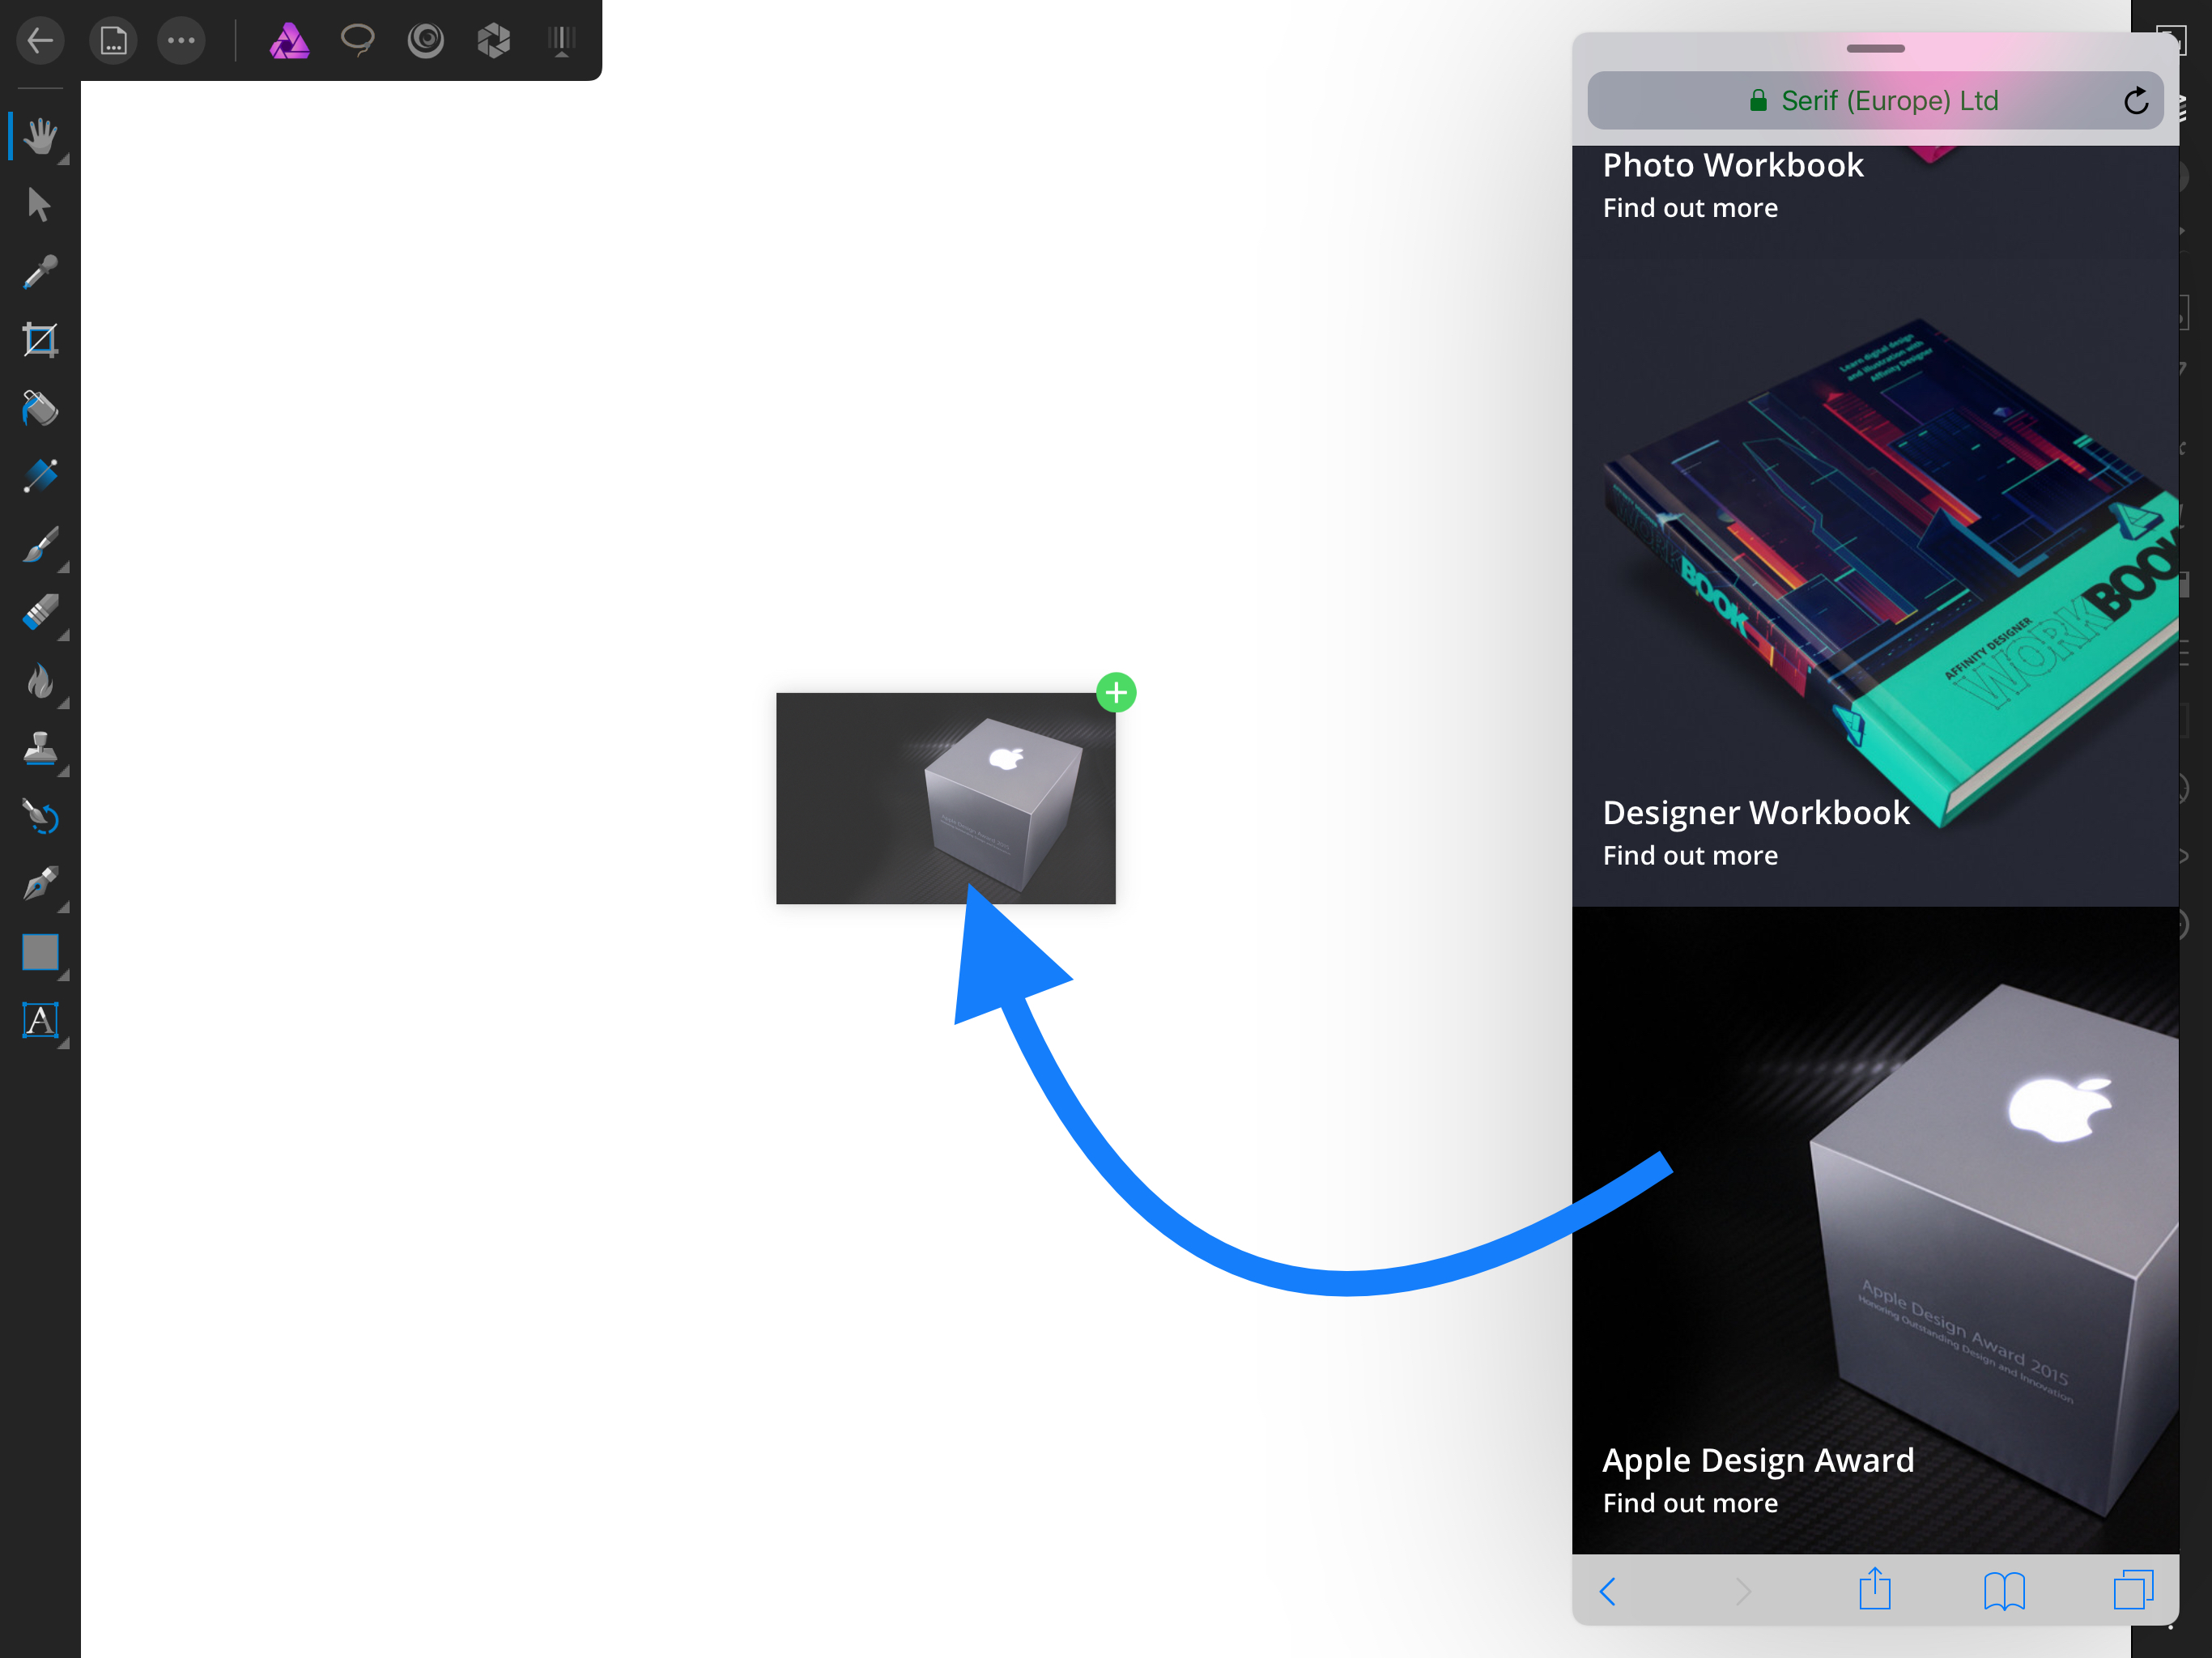This screenshot has width=2212, height=1658.
Task: Reload the Serif page in Safari
Action: coord(2135,100)
